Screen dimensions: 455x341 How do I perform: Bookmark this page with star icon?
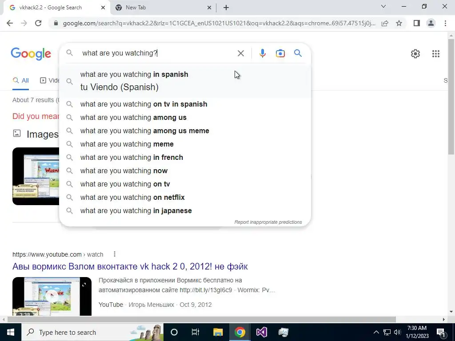(x=399, y=23)
